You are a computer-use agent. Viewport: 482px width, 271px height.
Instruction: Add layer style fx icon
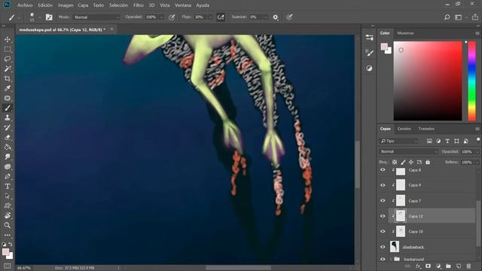[418, 266]
